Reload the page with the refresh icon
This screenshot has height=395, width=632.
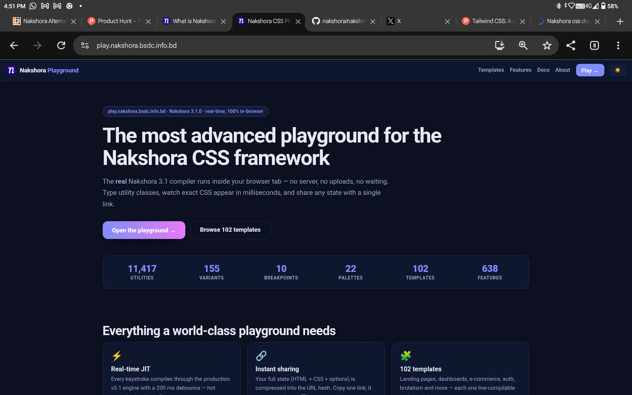(61, 45)
